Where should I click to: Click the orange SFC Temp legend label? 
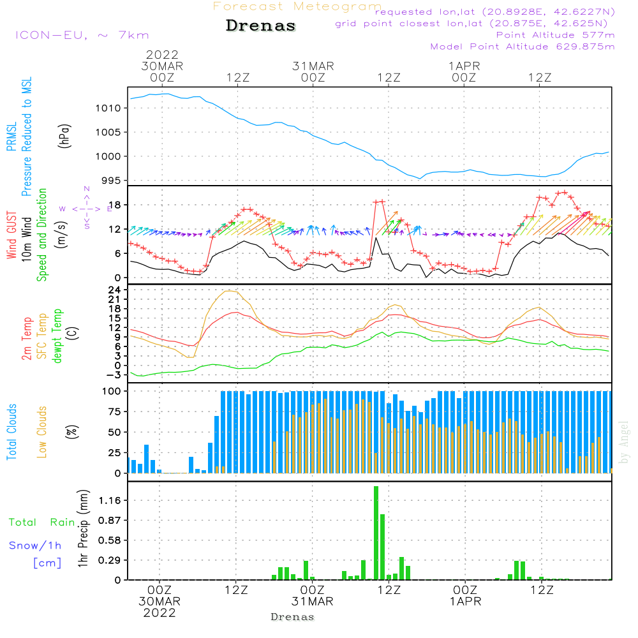click(x=43, y=336)
